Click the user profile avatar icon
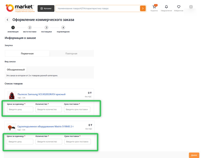The width and height of the screenshot is (204, 158). point(191,7)
